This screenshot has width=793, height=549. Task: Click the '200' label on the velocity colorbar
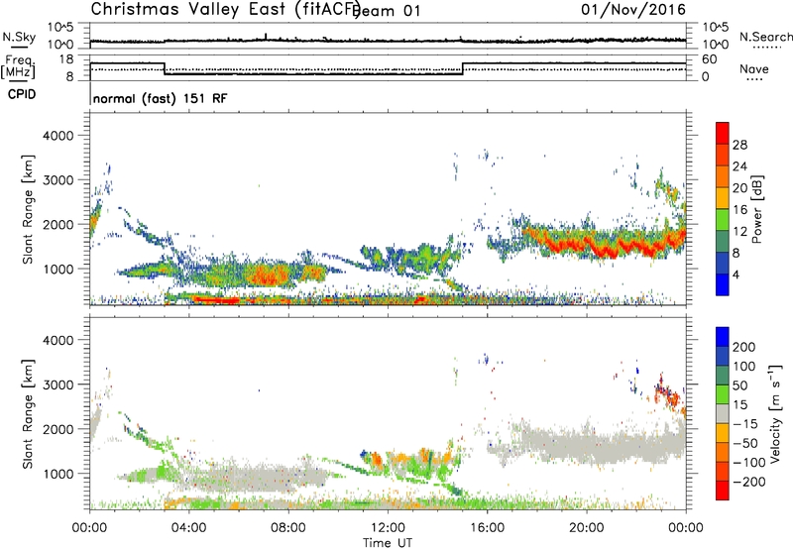coord(744,347)
